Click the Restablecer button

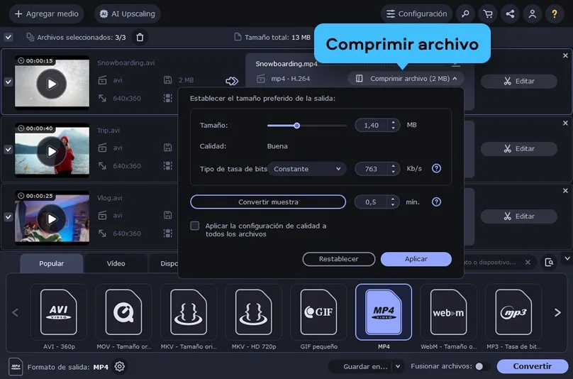(339, 259)
